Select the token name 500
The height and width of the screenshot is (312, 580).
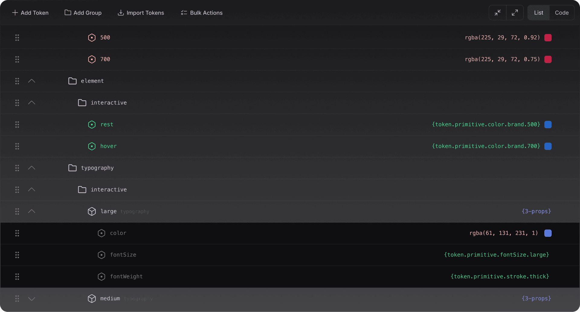(105, 38)
